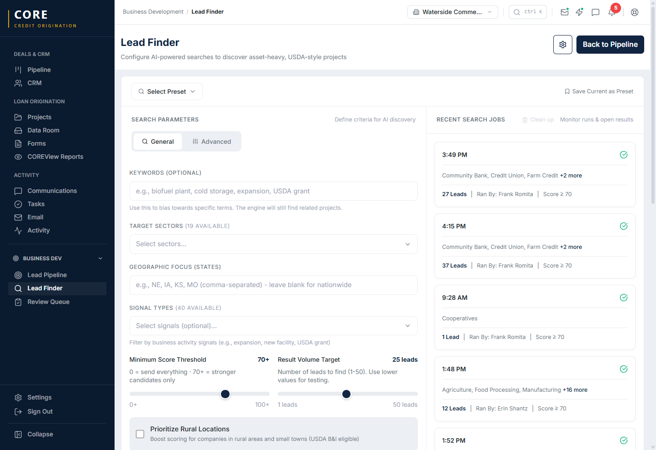Viewport: 656px width, 450px height.
Task: Click the help lifebuoy icon in the header
Action: pos(635,12)
